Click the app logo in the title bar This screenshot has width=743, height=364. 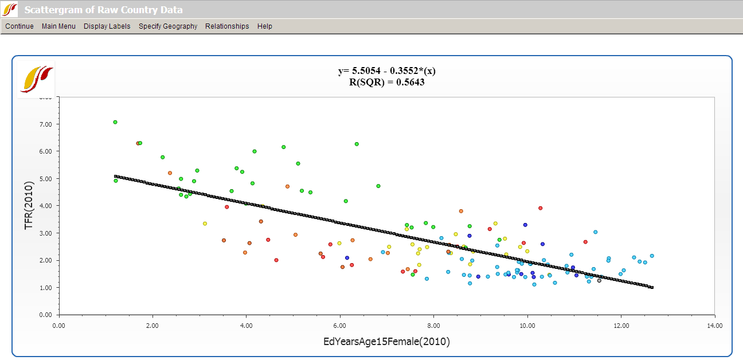pyautogui.click(x=10, y=9)
